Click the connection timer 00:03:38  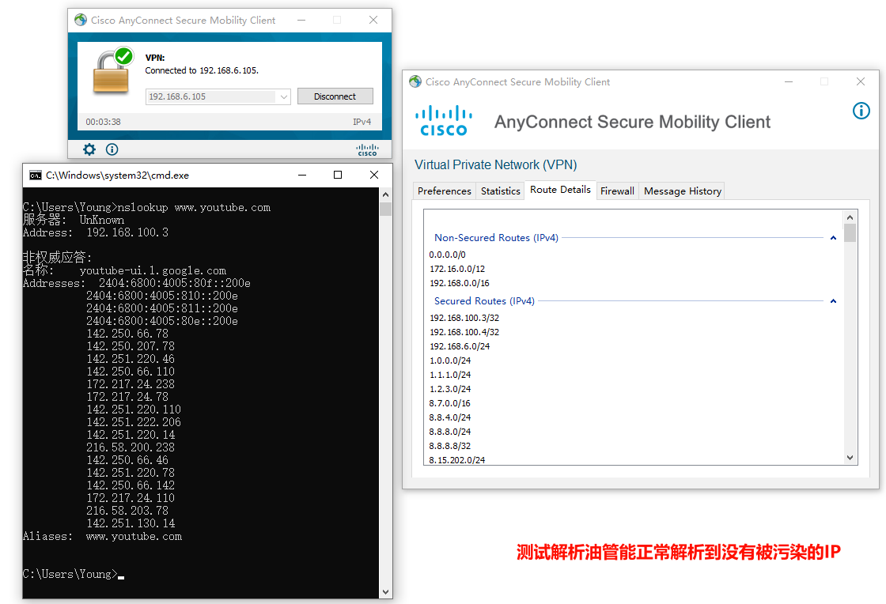tap(103, 122)
